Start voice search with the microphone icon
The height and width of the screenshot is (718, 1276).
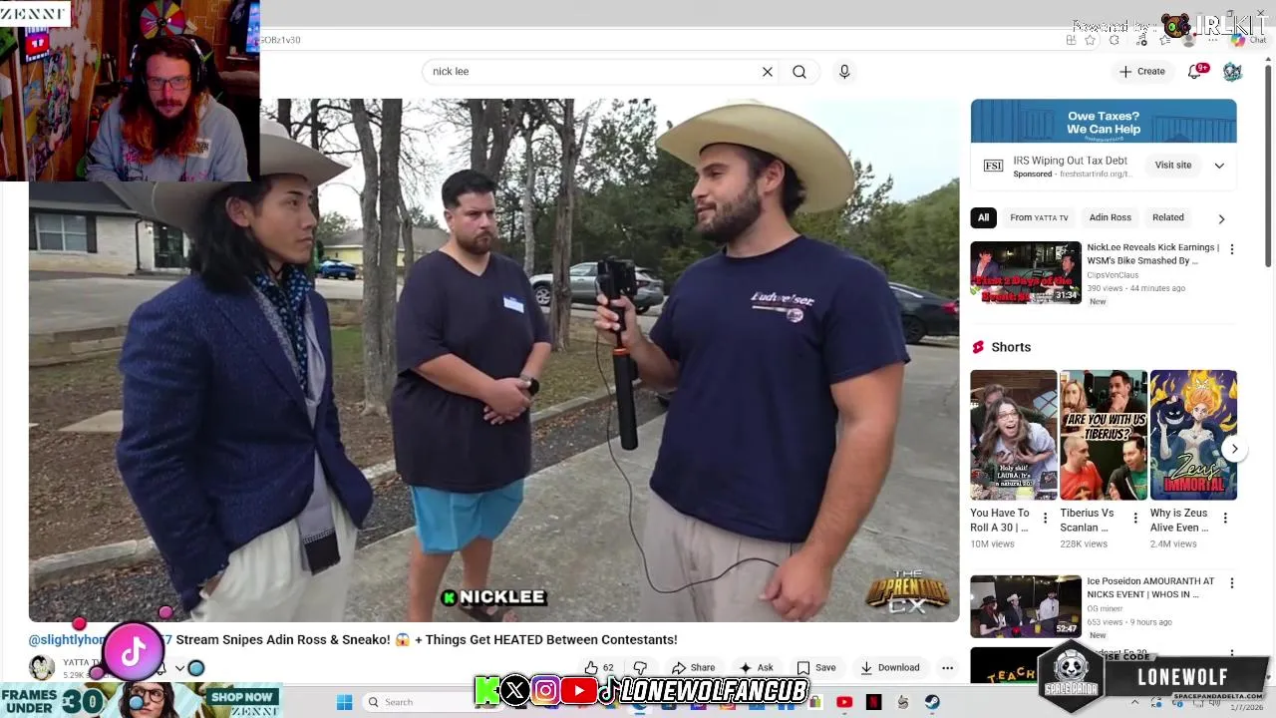coord(844,72)
